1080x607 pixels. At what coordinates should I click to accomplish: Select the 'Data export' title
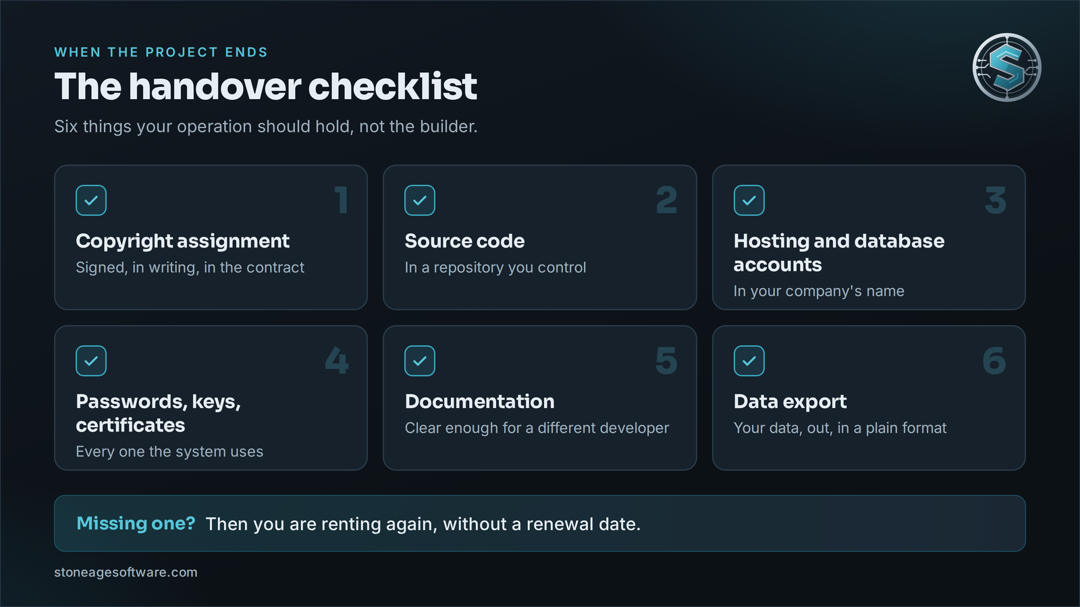(x=790, y=402)
